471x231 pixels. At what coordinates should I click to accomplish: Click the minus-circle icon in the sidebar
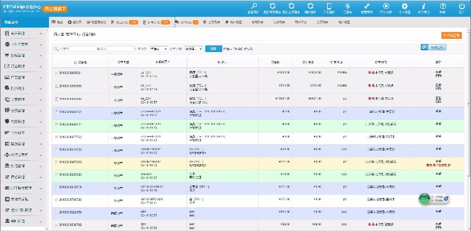coord(7,44)
